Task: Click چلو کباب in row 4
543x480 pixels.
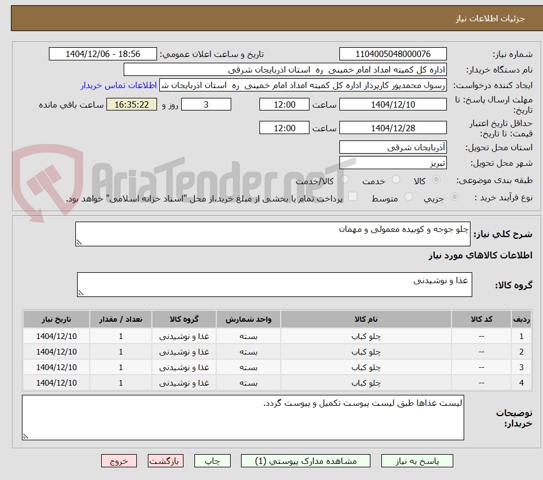Action: 366,383
